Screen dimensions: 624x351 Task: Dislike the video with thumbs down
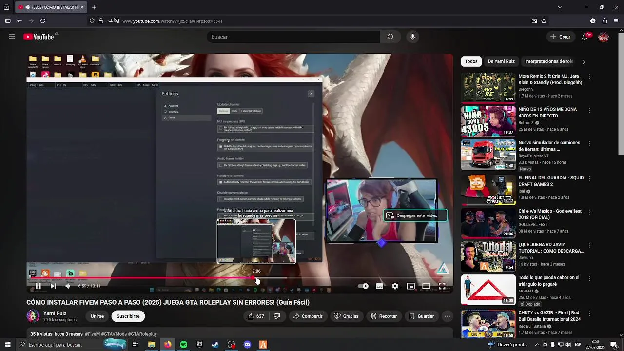(x=277, y=316)
